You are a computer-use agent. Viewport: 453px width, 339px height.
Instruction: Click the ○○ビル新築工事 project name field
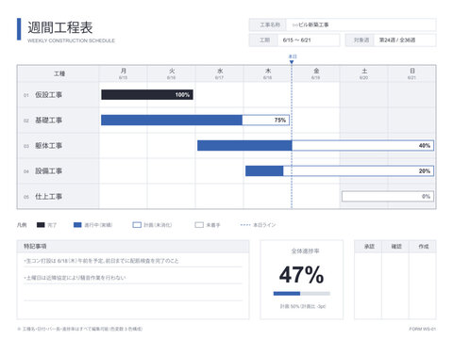361,24
